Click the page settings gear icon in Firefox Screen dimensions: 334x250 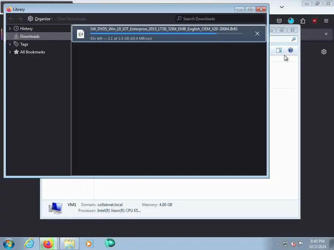coord(324,52)
